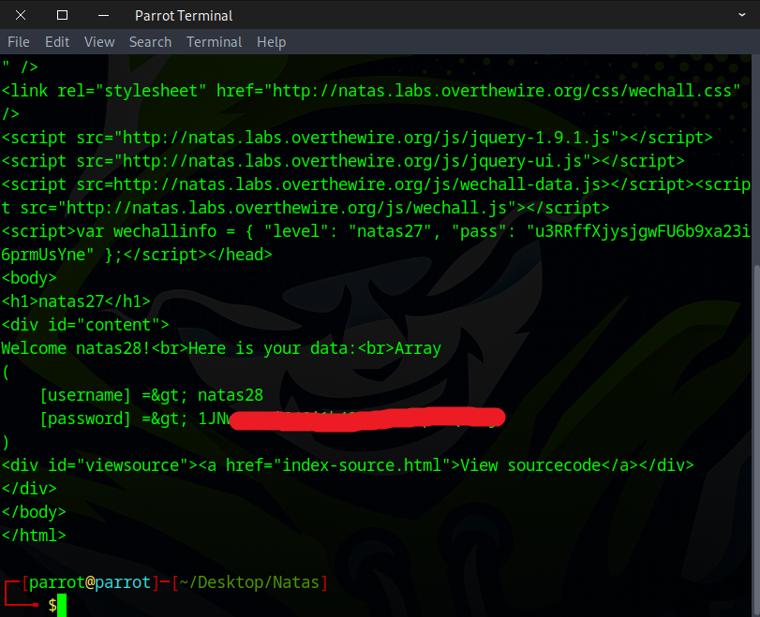Expand the View menu
Image resolution: width=760 pixels, height=617 pixels.
coord(99,42)
